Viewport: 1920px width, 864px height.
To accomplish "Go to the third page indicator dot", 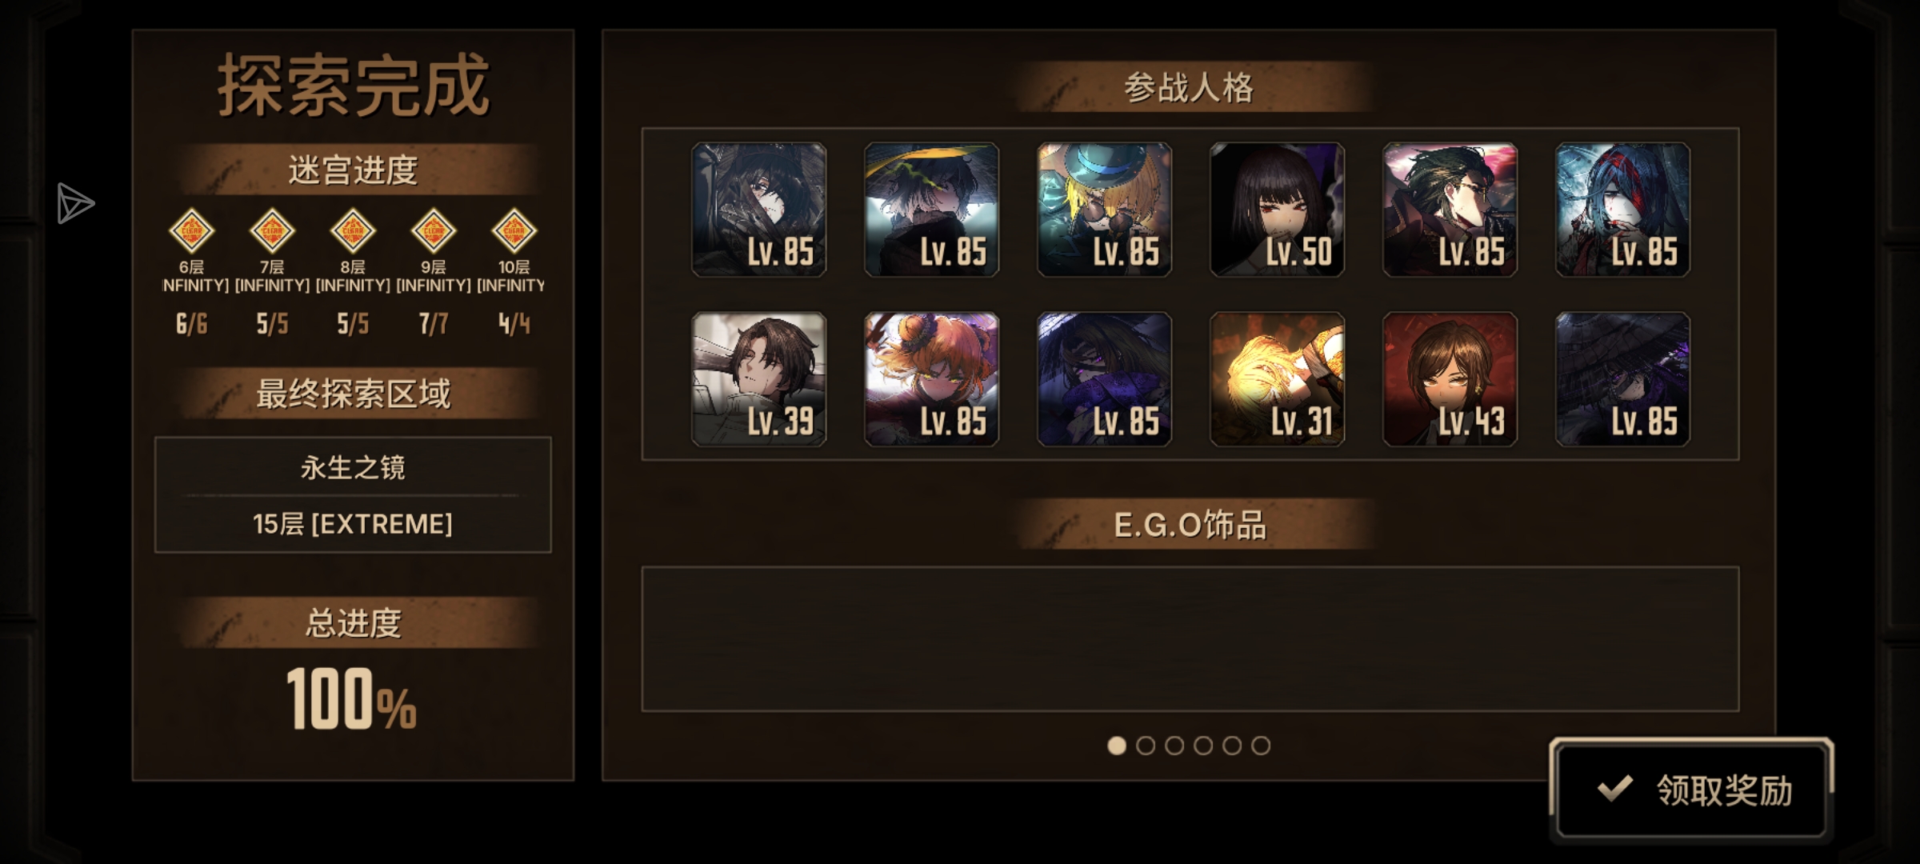I will [1174, 746].
